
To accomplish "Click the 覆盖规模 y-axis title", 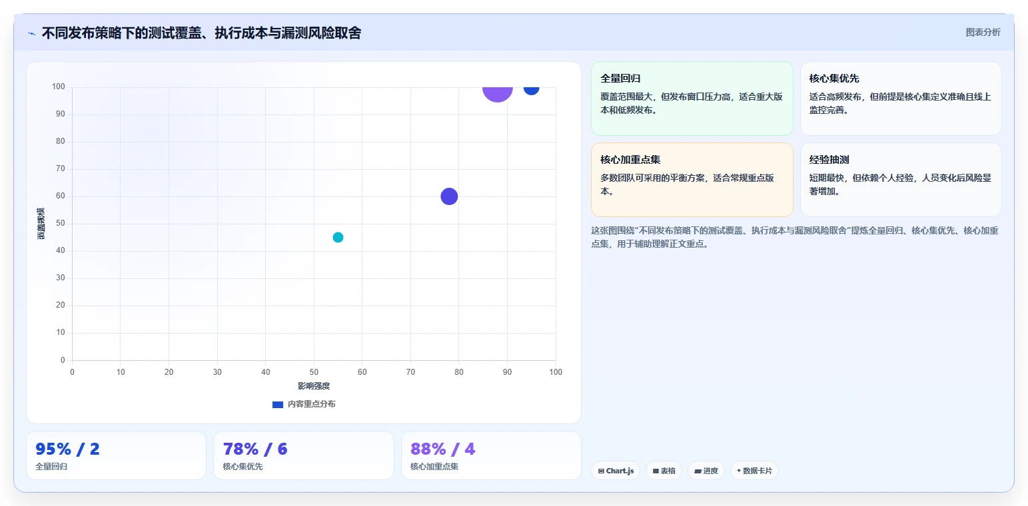I will 41,224.
